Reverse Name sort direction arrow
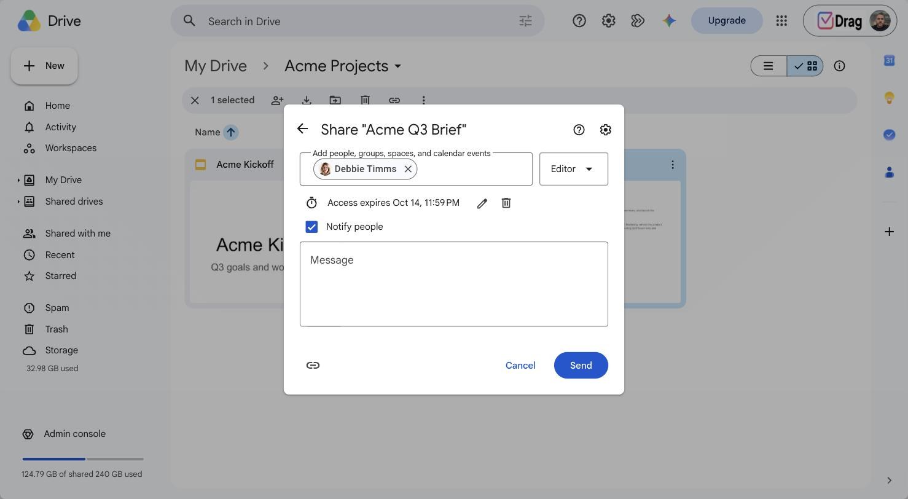 pyautogui.click(x=231, y=132)
